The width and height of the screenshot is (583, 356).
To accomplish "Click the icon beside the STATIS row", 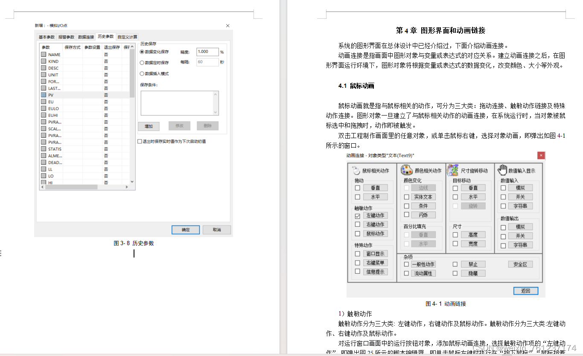I will 44,149.
